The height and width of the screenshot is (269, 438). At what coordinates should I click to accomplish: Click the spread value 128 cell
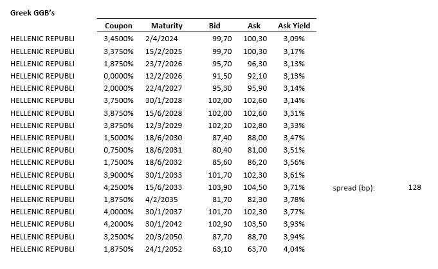[x=414, y=187]
